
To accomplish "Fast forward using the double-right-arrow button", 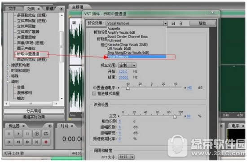I will tap(27, 142).
